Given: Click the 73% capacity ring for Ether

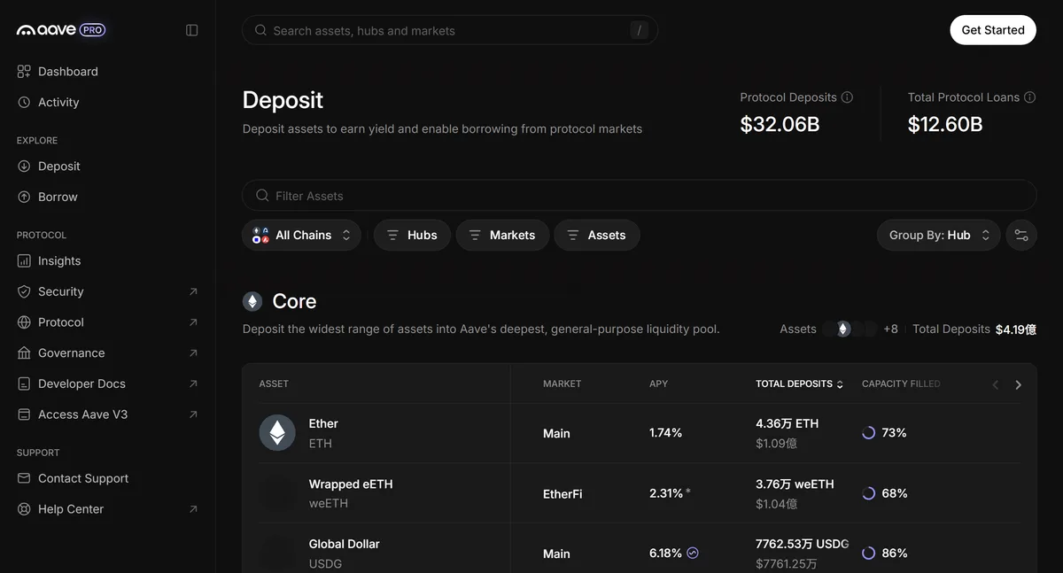Looking at the screenshot, I should (x=869, y=433).
